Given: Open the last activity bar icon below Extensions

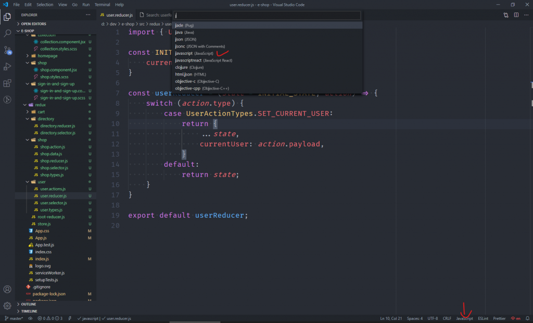Looking at the screenshot, I should (x=7, y=100).
